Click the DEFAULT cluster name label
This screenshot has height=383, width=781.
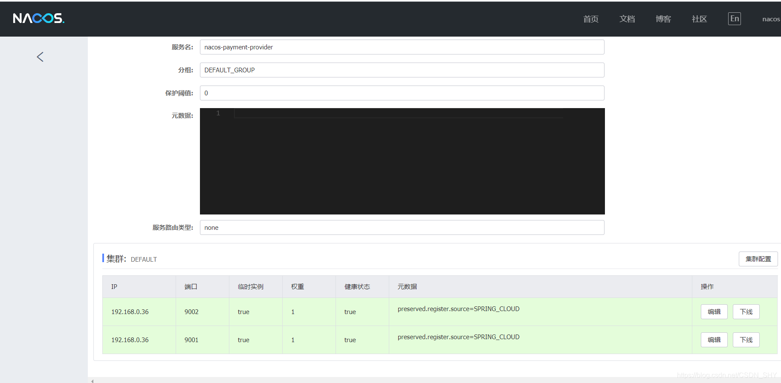point(144,260)
